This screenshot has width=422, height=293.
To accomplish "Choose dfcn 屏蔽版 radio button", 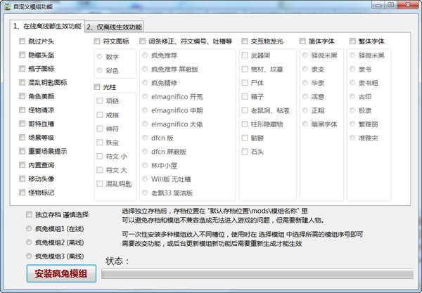I will coord(145,151).
